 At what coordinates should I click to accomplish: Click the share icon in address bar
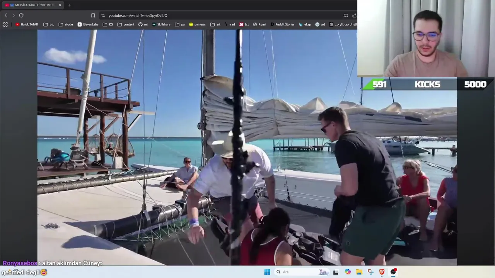(x=354, y=15)
